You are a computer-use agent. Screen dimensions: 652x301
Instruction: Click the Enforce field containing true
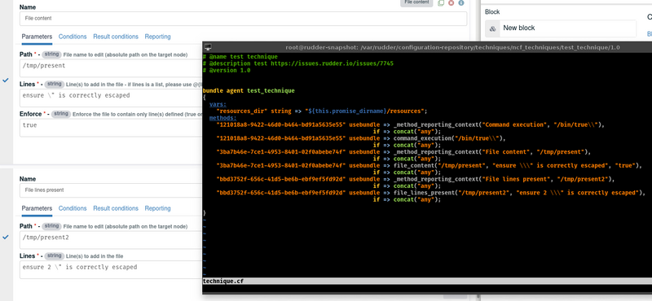click(x=111, y=128)
